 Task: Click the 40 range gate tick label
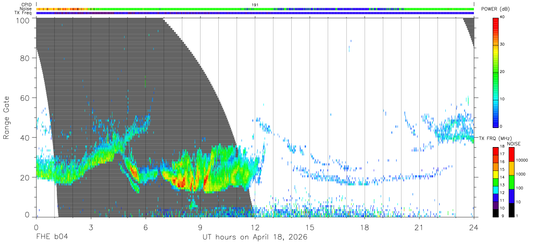click(x=25, y=138)
